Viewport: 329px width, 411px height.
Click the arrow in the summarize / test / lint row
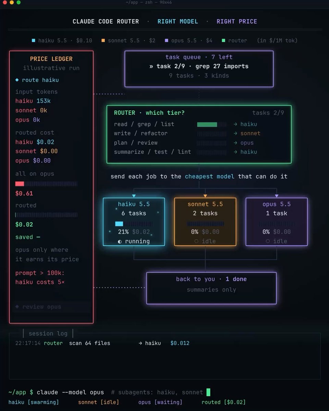coord(235,152)
